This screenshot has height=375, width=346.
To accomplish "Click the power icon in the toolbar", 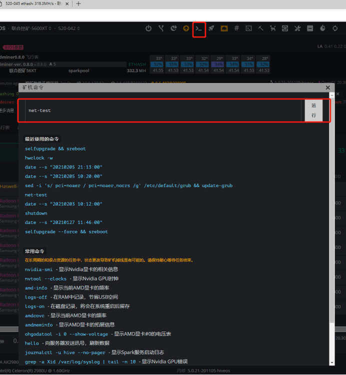I will 148,28.
